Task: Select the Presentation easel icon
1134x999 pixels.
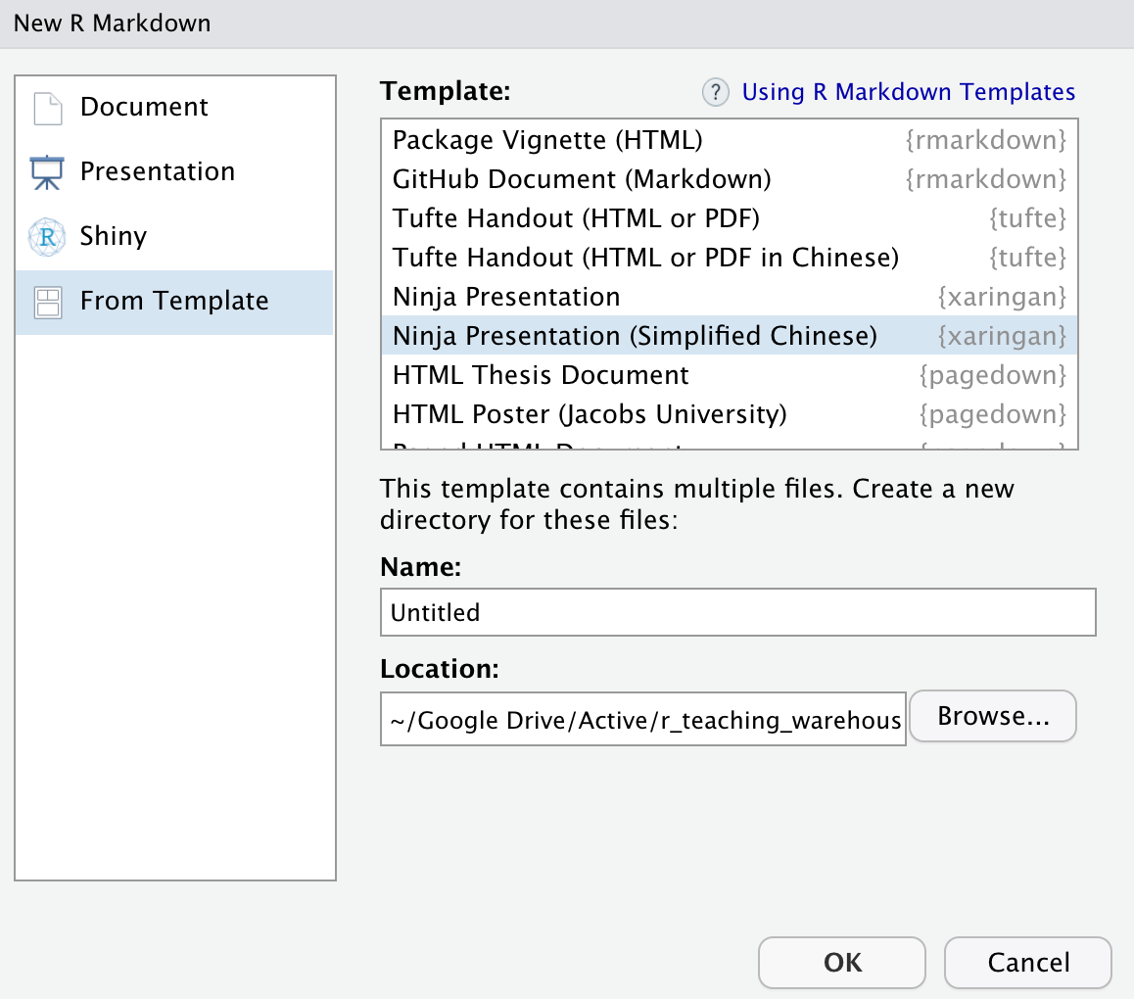Action: pyautogui.click(x=47, y=173)
